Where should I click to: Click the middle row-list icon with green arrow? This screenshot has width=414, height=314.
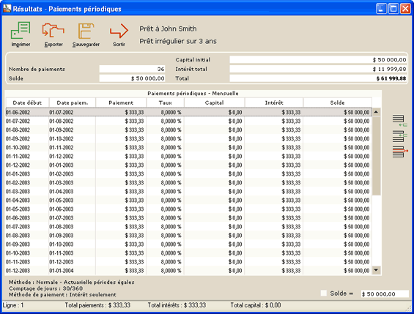click(400, 136)
